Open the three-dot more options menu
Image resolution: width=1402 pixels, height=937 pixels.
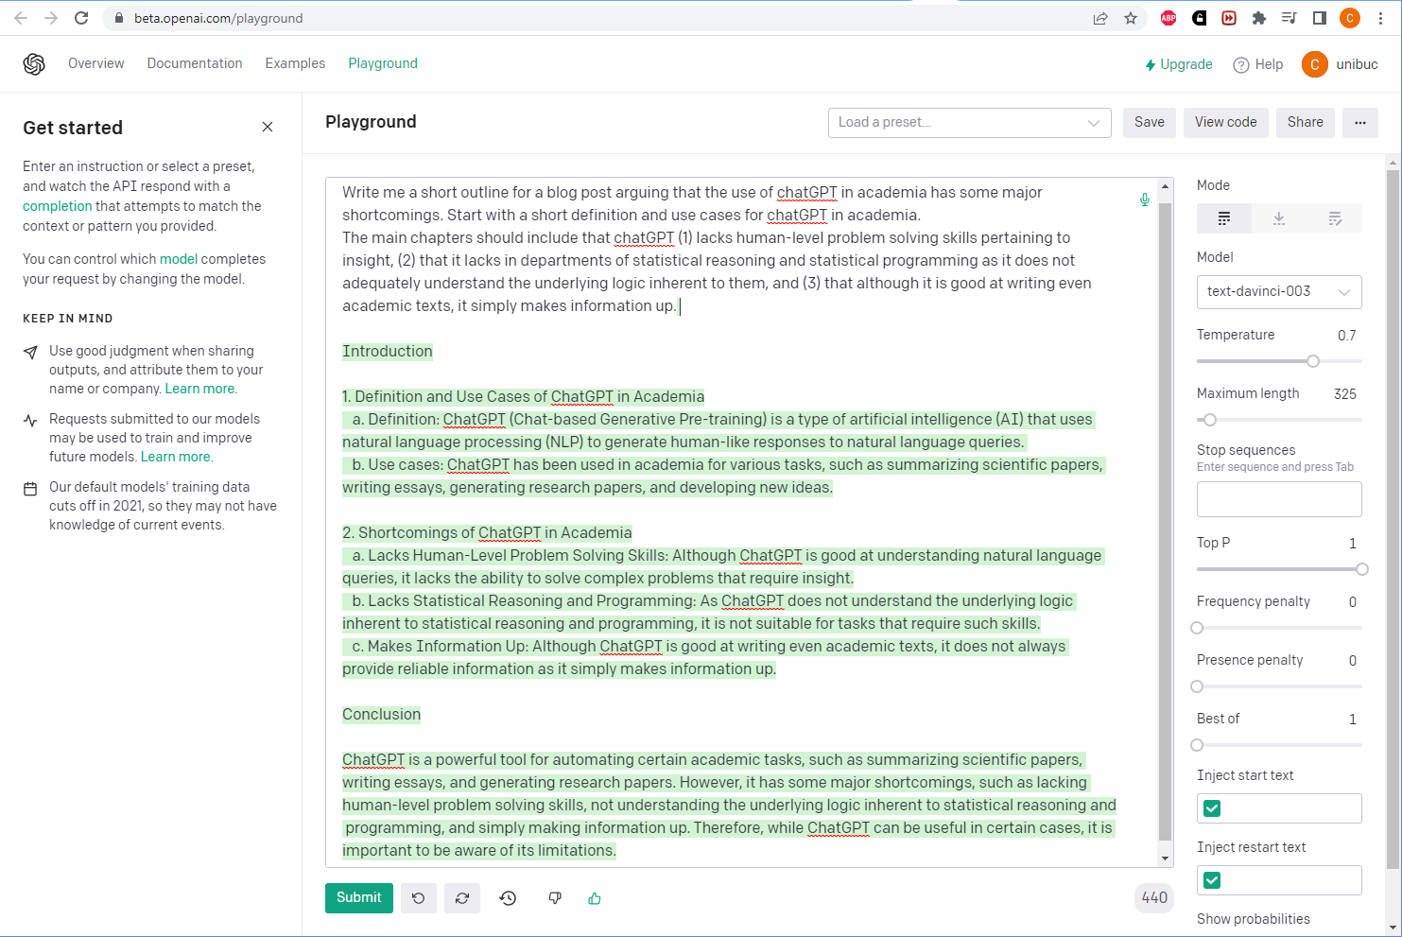[x=1359, y=123]
